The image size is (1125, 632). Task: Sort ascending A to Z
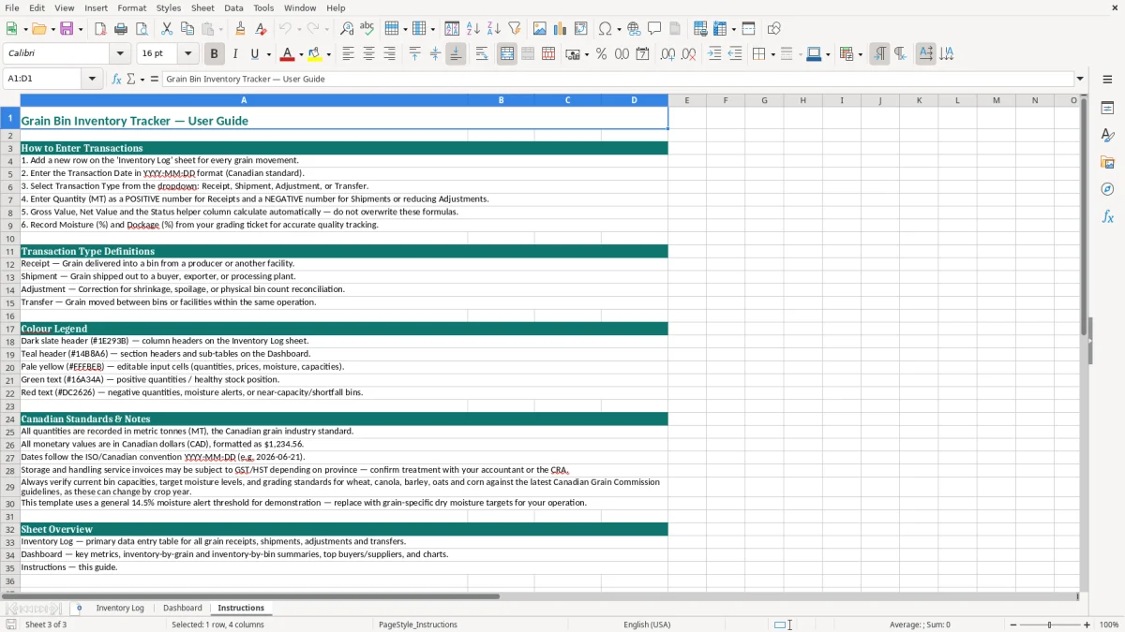click(x=473, y=29)
